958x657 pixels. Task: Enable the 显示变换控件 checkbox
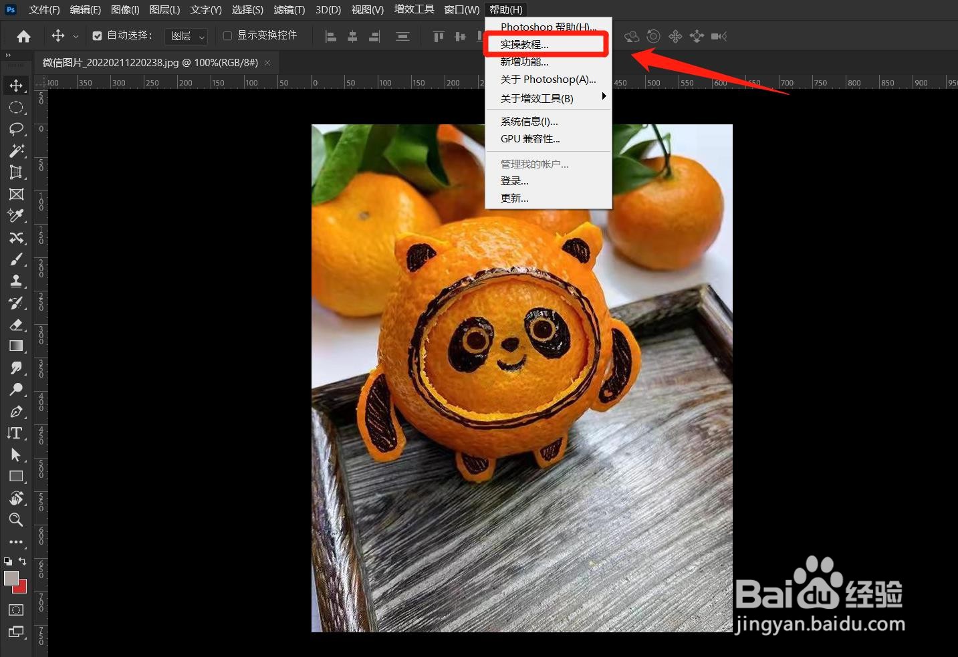coord(227,35)
